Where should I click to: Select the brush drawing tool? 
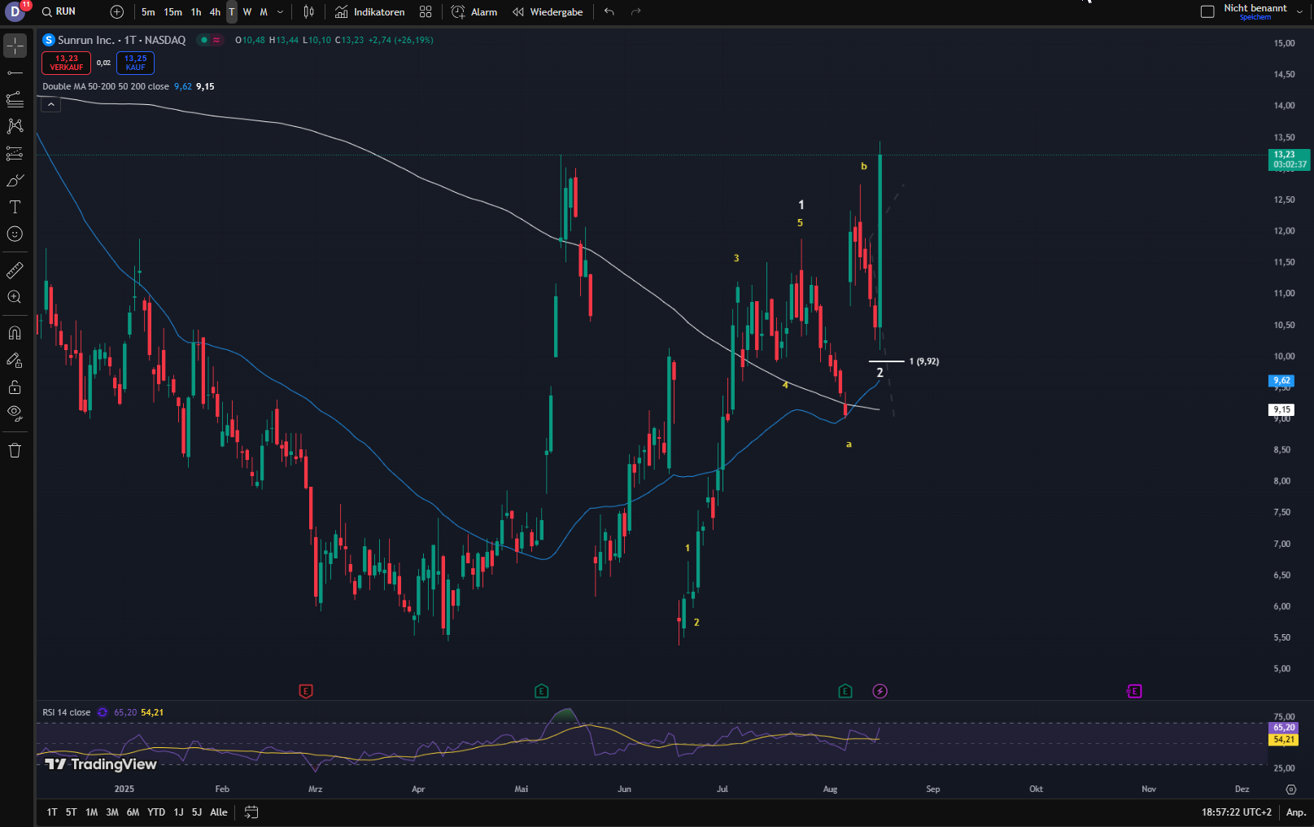click(15, 180)
